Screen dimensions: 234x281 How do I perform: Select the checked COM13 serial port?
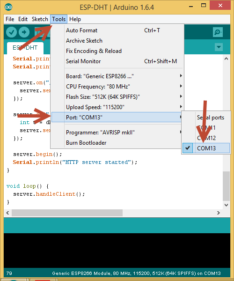[206, 148]
